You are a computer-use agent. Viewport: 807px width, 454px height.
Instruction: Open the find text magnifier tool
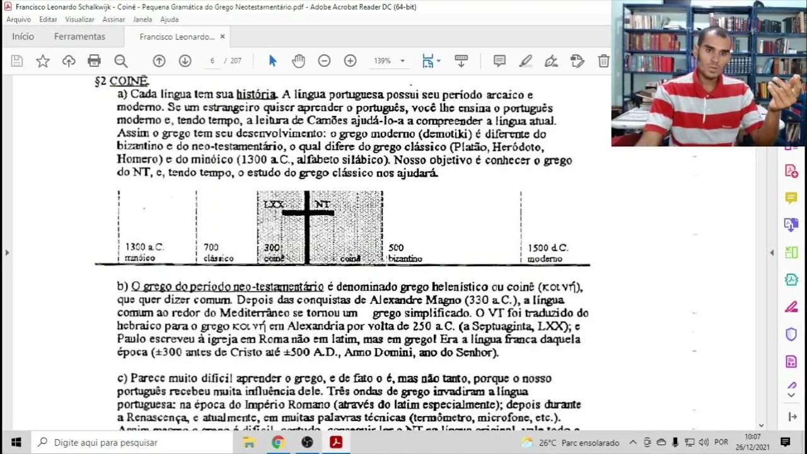click(120, 61)
